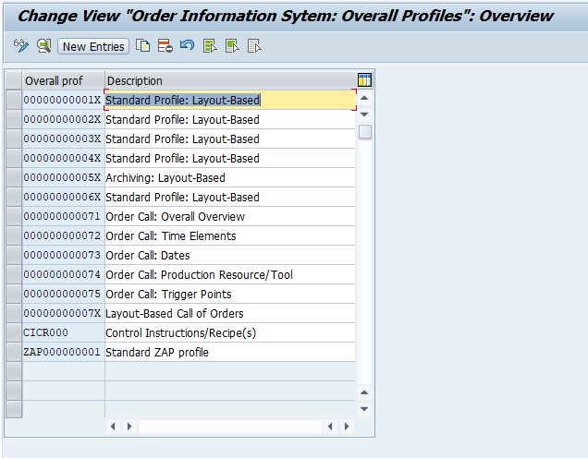Open the table column configuration icon
The height and width of the screenshot is (458, 588).
click(x=364, y=80)
